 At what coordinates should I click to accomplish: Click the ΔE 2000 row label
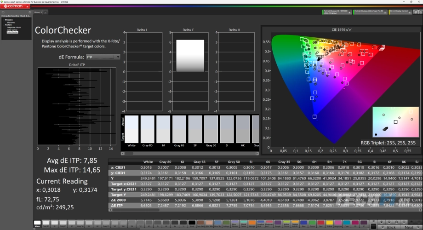click(x=119, y=200)
